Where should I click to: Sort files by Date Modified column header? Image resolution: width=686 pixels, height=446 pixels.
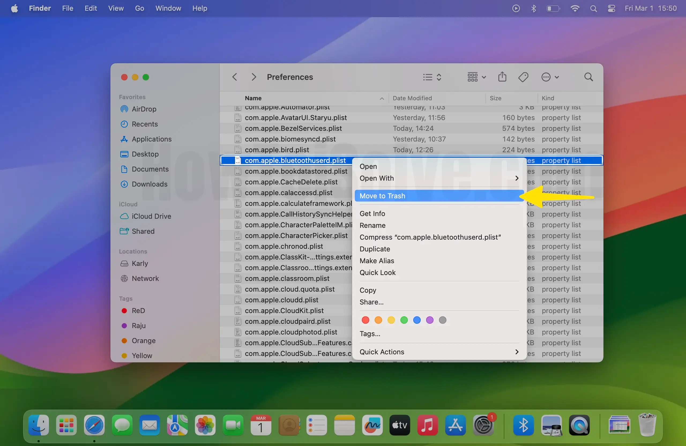click(412, 98)
